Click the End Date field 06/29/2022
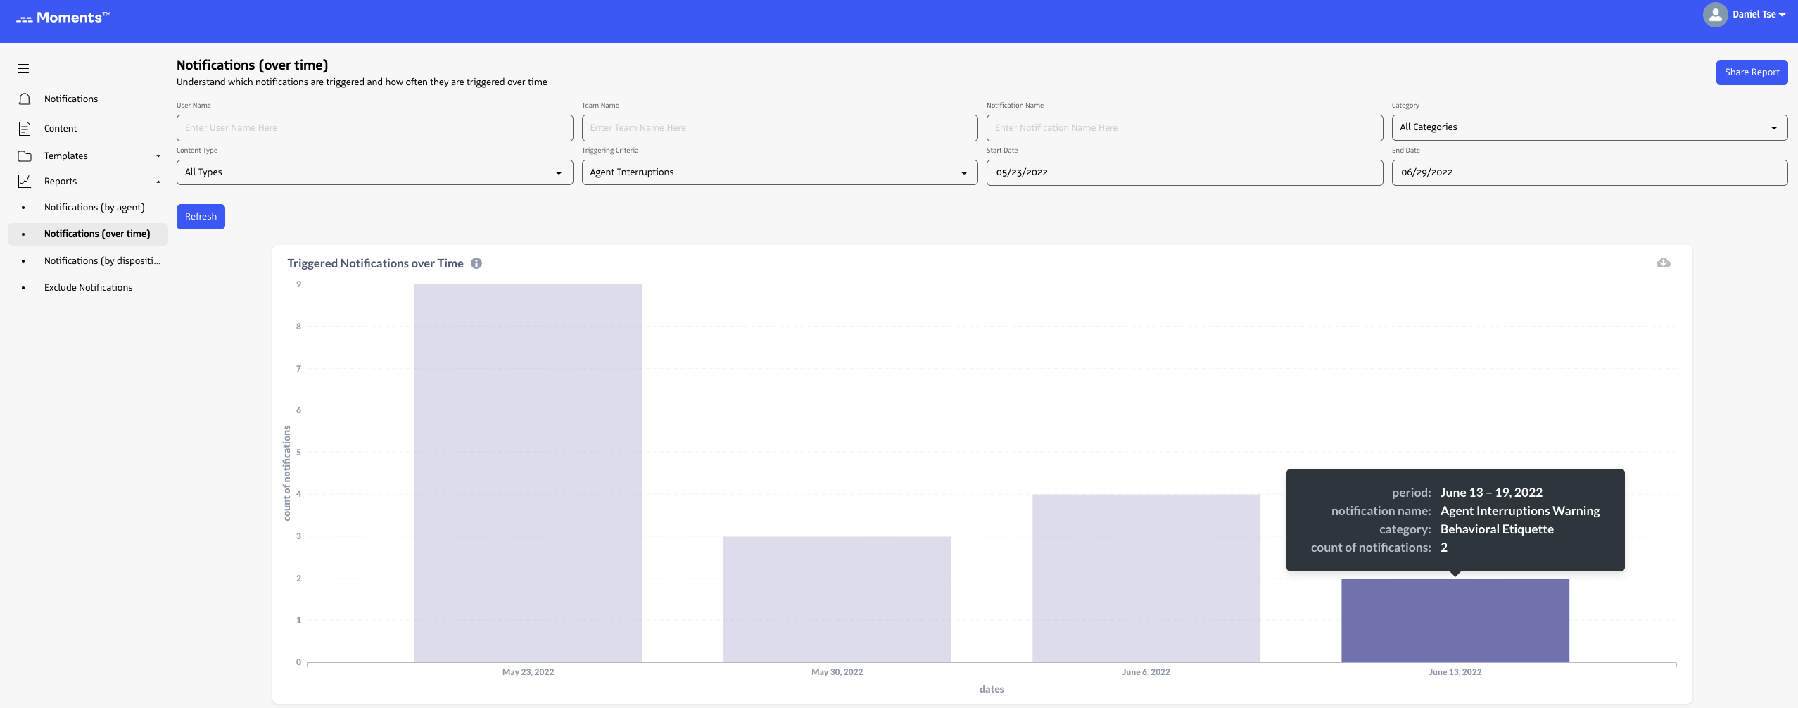The width and height of the screenshot is (1798, 708). [1589, 172]
